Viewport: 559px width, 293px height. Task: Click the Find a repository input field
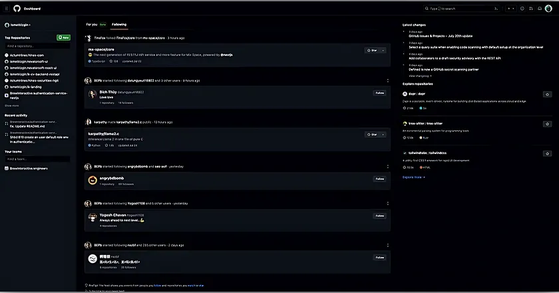37,46
